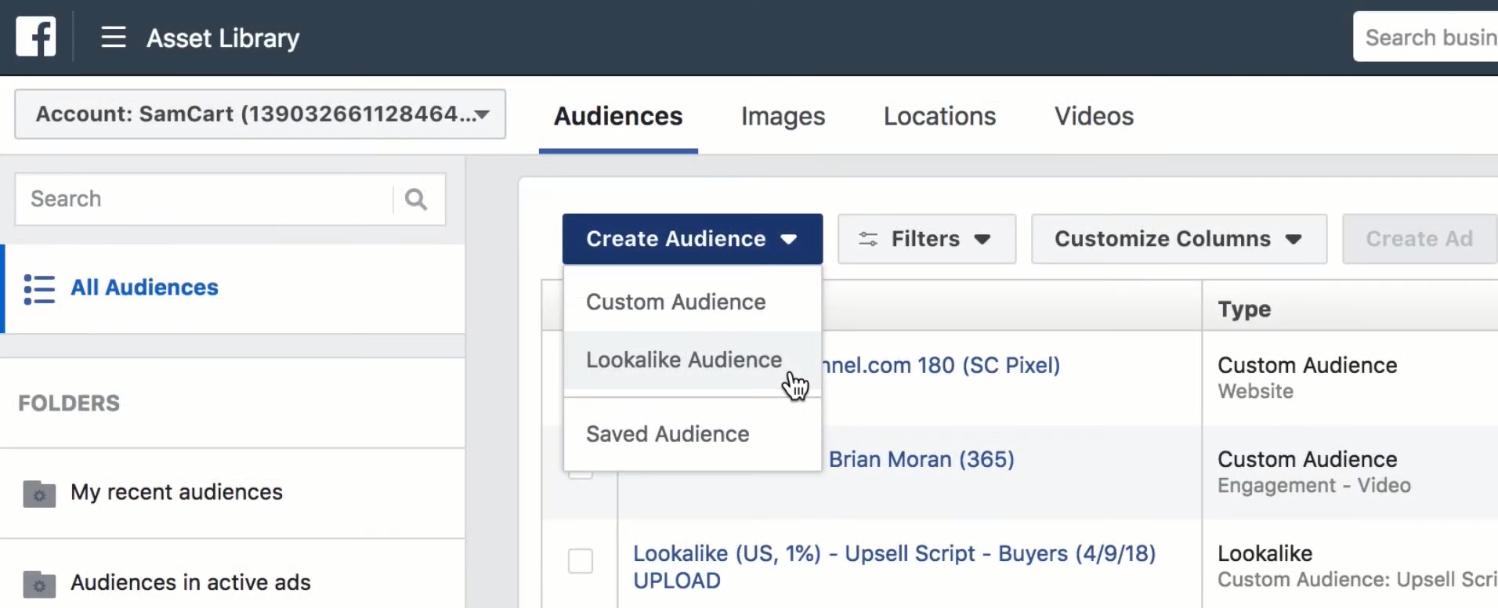Click the Facebook logo icon
1498x608 pixels.
(36, 37)
